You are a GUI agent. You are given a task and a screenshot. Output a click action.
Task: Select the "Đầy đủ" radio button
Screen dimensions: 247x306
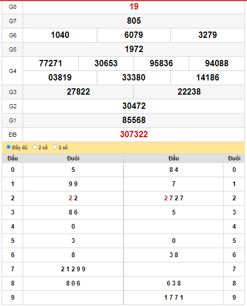pyautogui.click(x=8, y=147)
